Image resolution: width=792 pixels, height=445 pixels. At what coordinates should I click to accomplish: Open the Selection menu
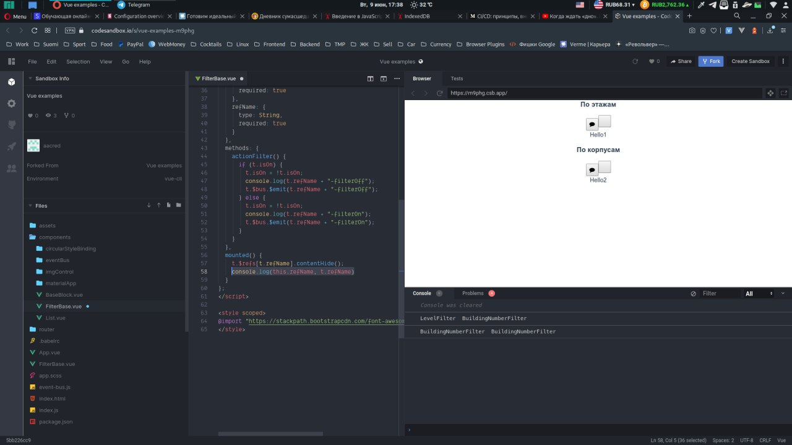78,61
